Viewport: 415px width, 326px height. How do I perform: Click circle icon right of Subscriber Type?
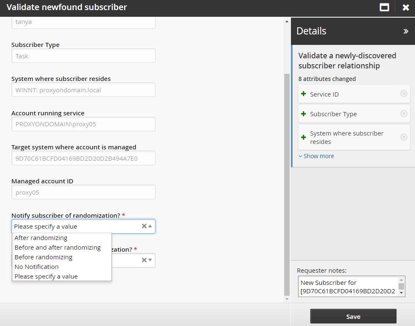pos(403,114)
